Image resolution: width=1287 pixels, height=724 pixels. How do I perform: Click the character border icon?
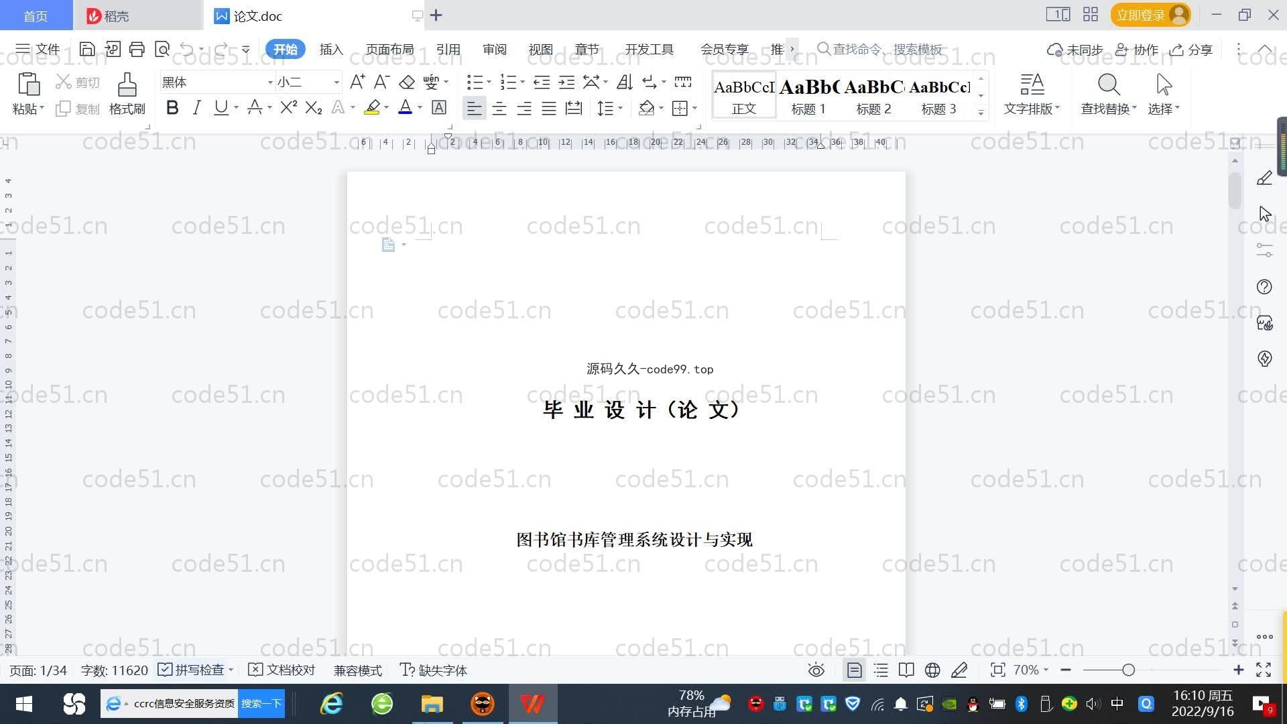(439, 107)
